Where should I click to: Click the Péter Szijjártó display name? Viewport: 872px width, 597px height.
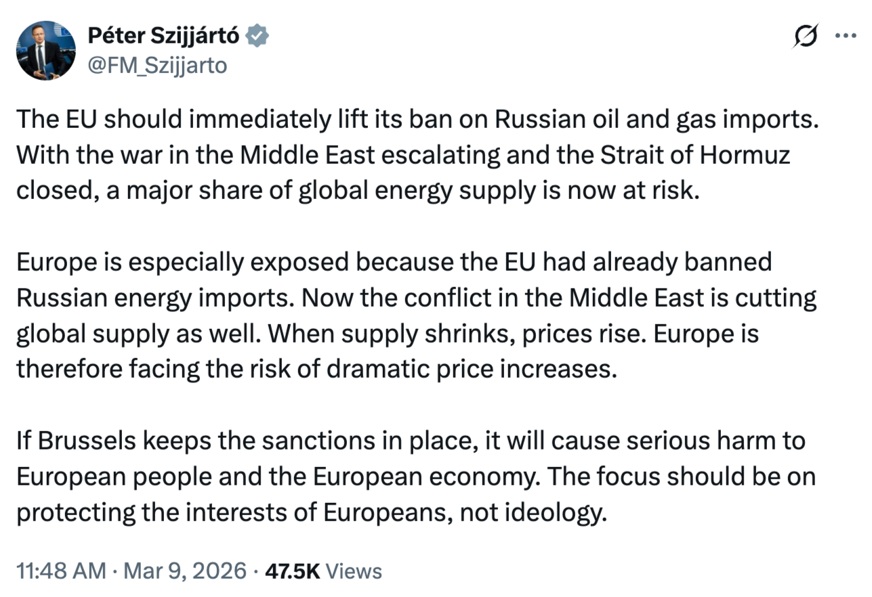tap(163, 36)
